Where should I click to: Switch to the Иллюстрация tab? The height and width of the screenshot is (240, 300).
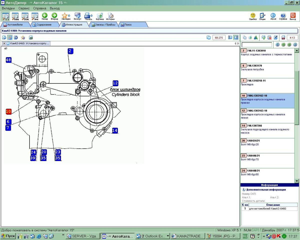pyautogui.click(x=74, y=25)
